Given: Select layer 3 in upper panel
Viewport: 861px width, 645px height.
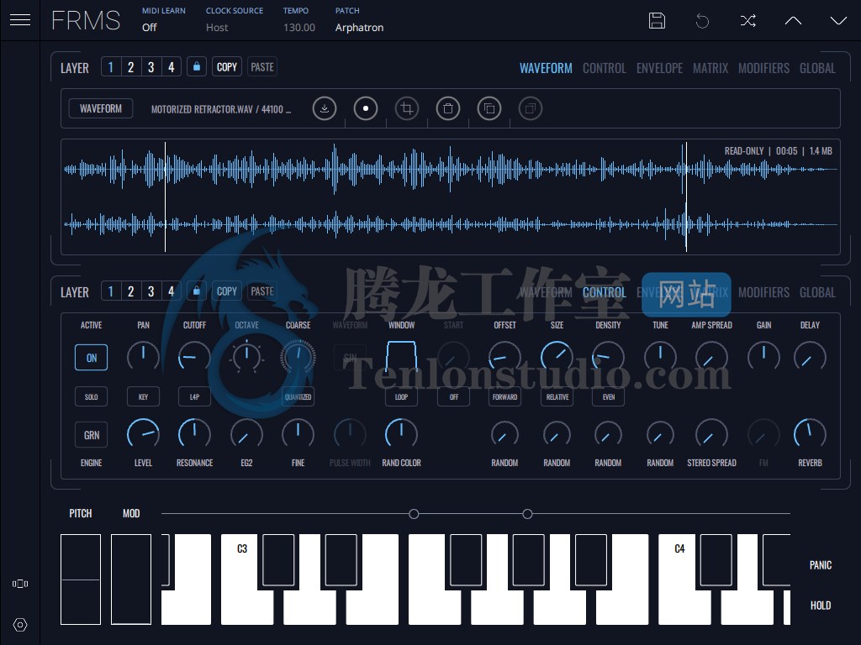Looking at the screenshot, I should click(x=151, y=67).
